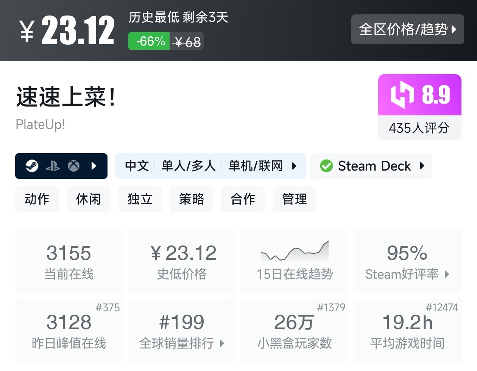Expand the platforms list arrow
The height and width of the screenshot is (371, 477).
coord(94,166)
